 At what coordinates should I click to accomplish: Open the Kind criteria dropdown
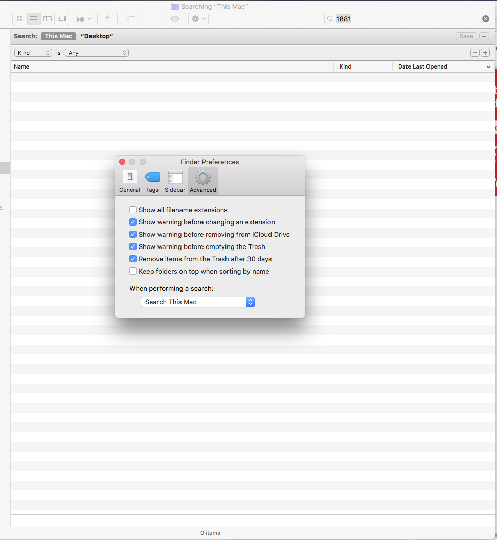33,52
